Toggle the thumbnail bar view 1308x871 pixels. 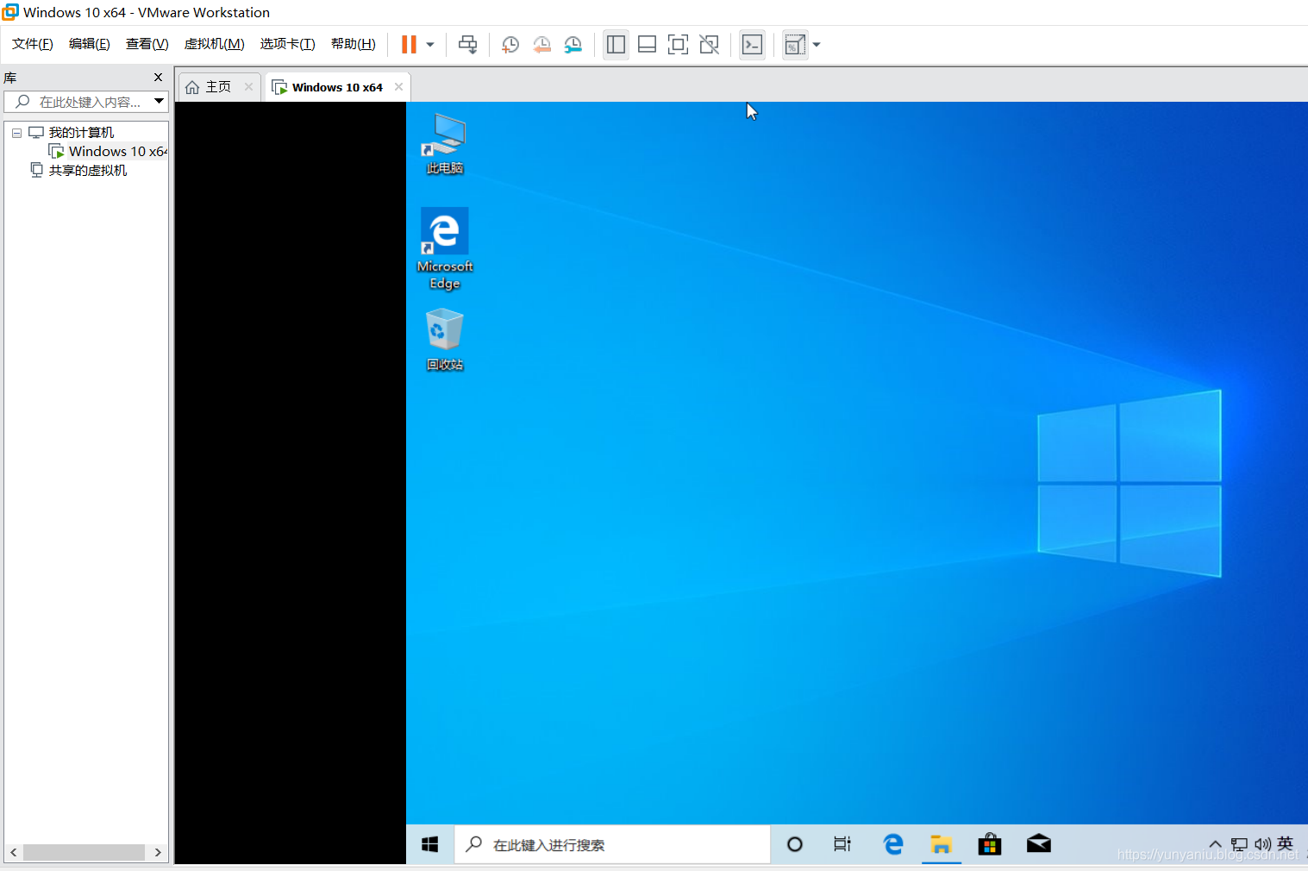coord(647,45)
